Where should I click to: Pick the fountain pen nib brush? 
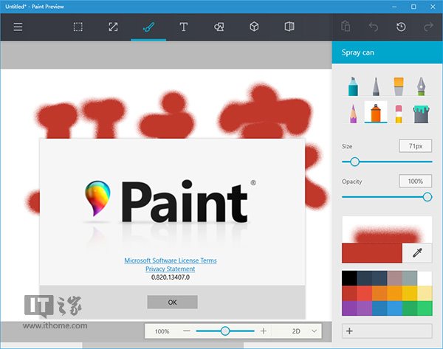[x=421, y=86]
